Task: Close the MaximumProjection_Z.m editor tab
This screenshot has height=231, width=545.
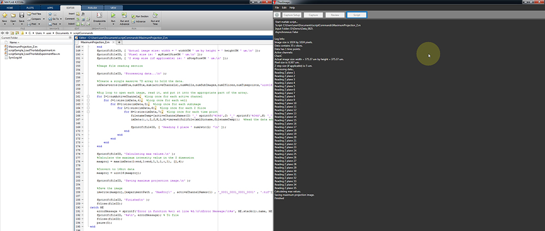Action: pos(114,42)
